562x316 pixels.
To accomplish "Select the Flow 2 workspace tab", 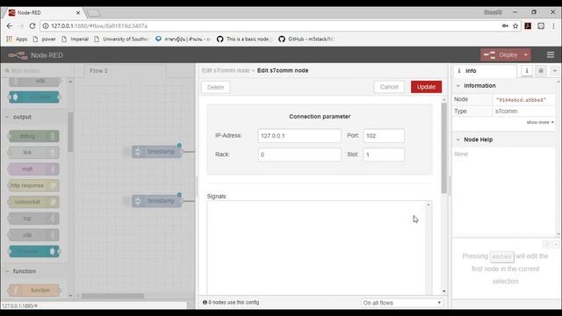I will pos(126,71).
